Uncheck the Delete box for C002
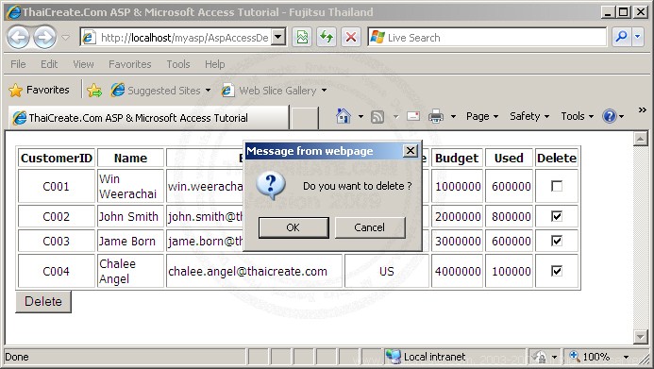Screen dimensions: 654x369 pos(557,216)
